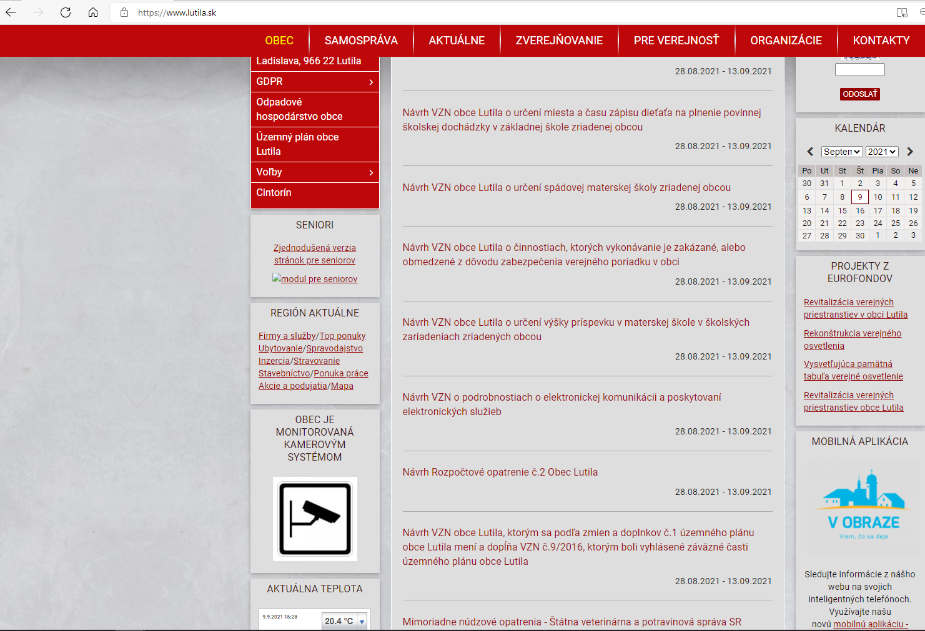Open the SAMOSPRÁVA menu
This screenshot has width=925, height=631.
[x=361, y=41]
